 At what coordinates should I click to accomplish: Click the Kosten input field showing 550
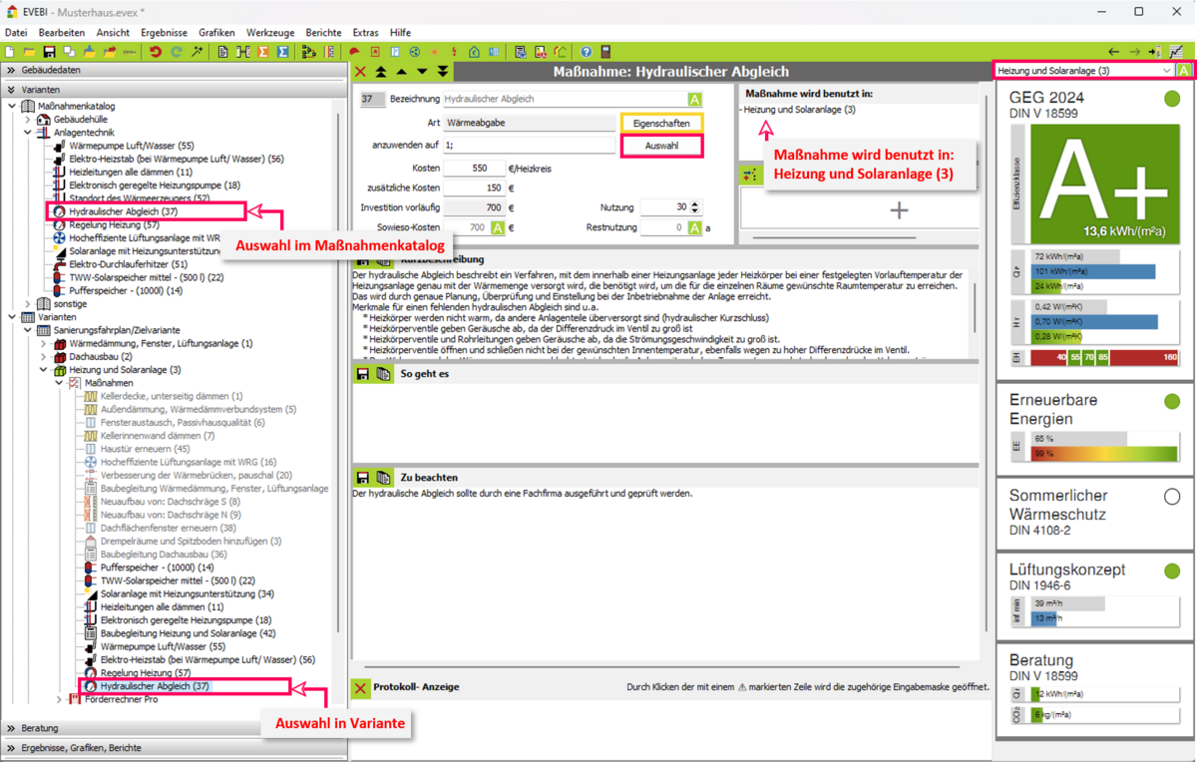(x=473, y=169)
